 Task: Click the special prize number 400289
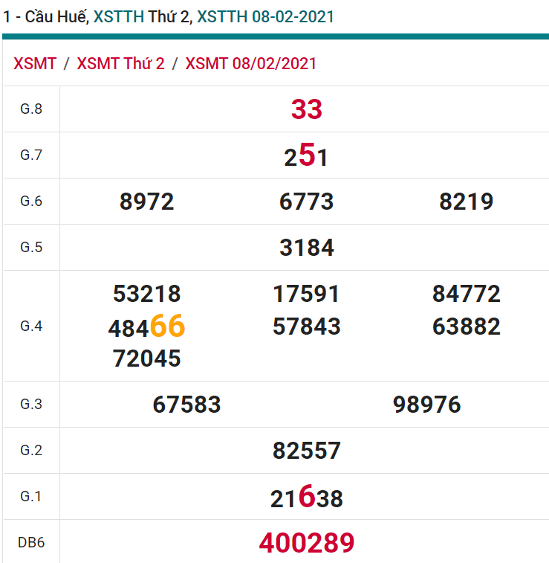[306, 543]
